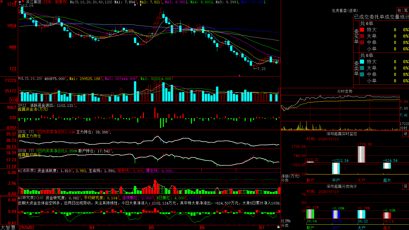Click the red question mark icon at top left
Screen dimensions: 409x230
(x=16, y=2)
